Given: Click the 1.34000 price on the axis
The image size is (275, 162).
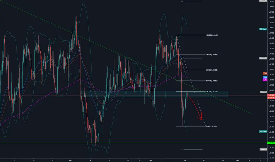Looking at the screenshot, I should click(x=271, y=7).
